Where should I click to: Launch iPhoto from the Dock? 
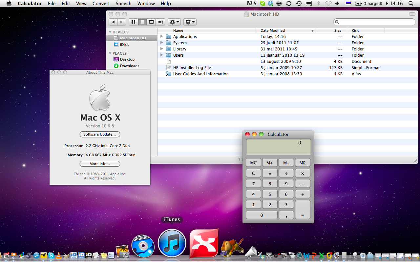(x=123, y=252)
